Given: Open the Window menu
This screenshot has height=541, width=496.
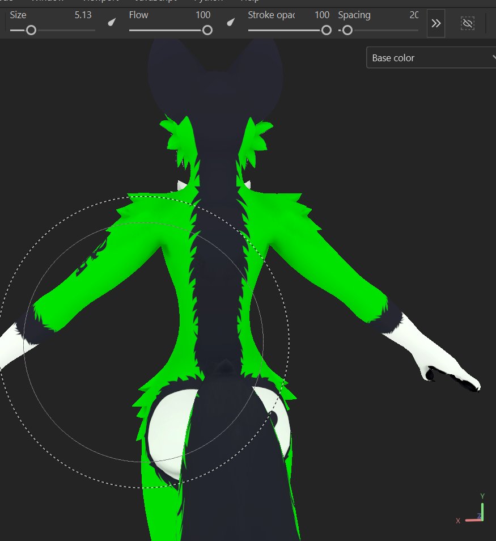Looking at the screenshot, I should [x=48, y=1].
